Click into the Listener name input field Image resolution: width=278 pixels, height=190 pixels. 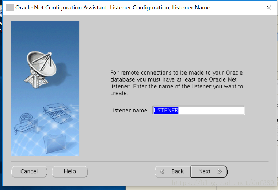coord(199,110)
